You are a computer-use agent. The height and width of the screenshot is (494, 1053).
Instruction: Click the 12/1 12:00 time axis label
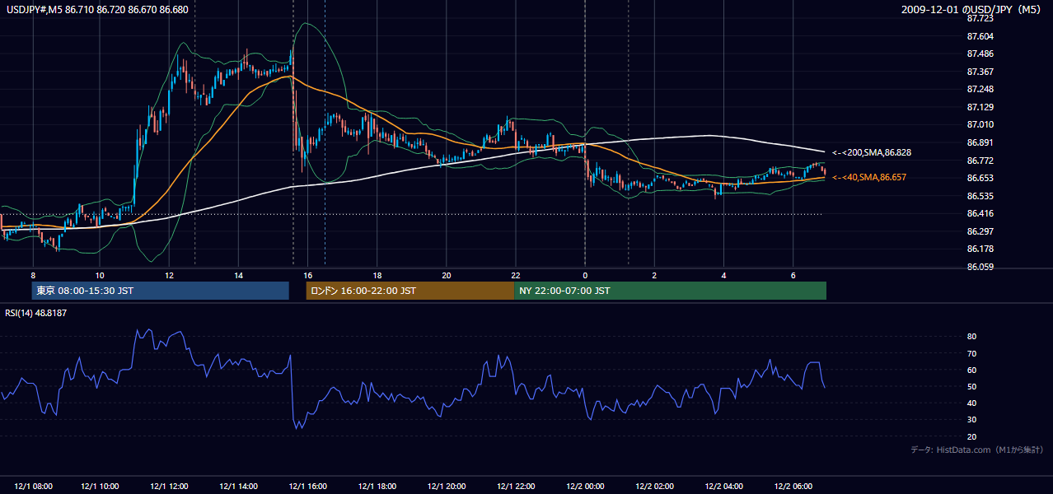(171, 486)
